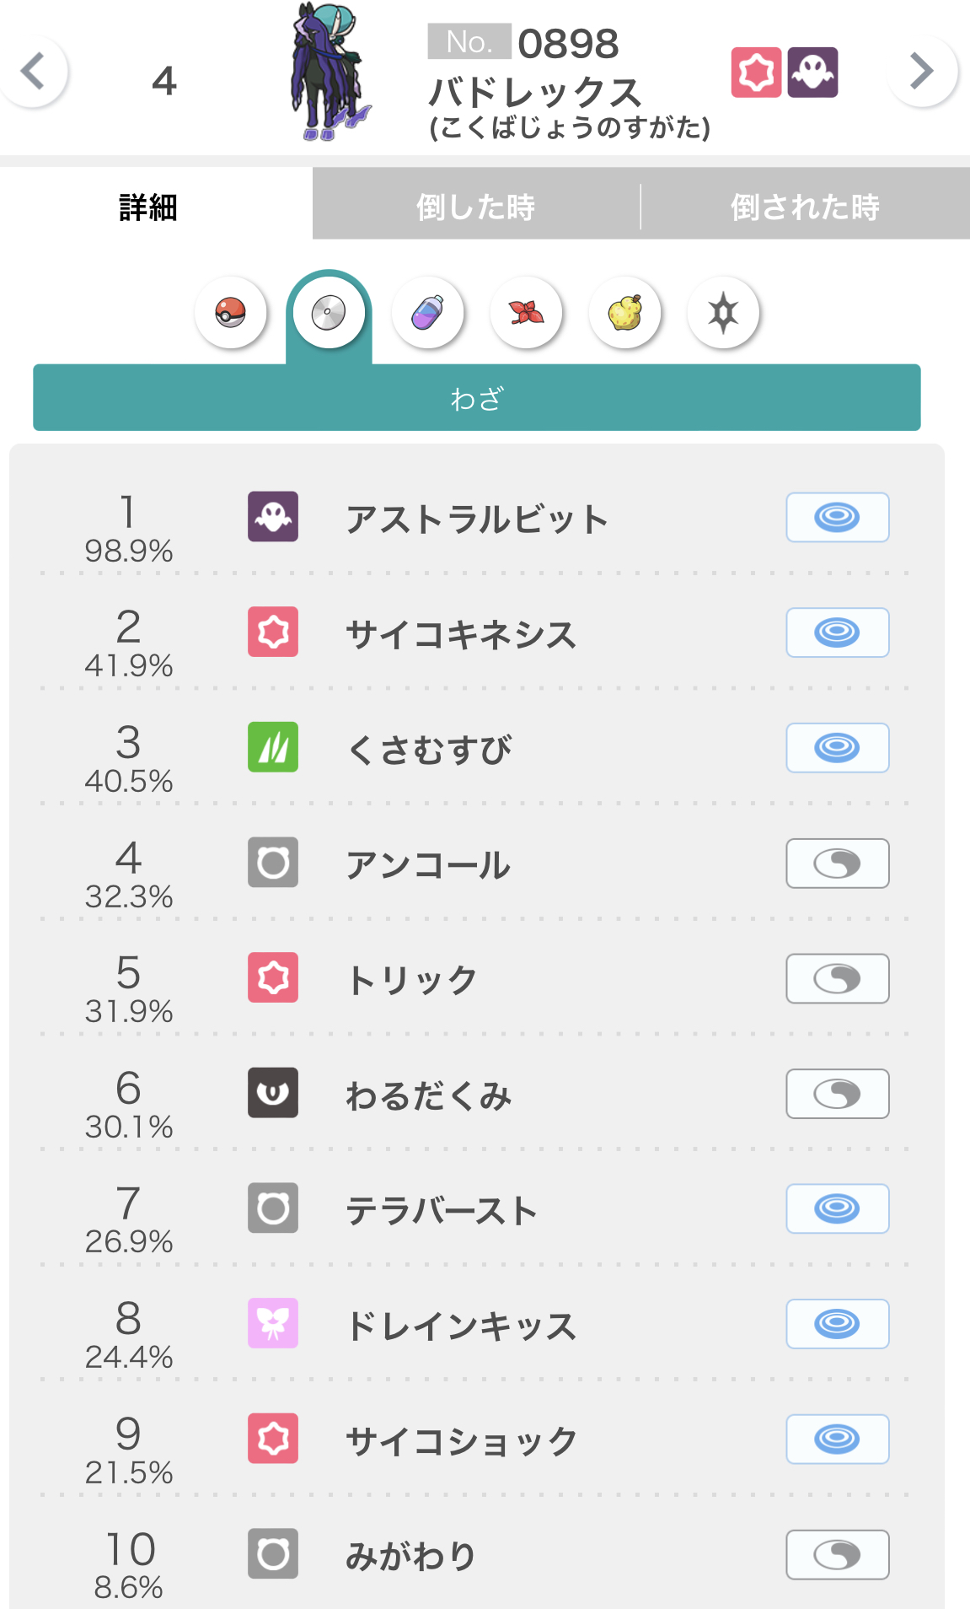This screenshot has width=970, height=1609.
Task: Click the Psychic type icon in header
Action: (756, 73)
